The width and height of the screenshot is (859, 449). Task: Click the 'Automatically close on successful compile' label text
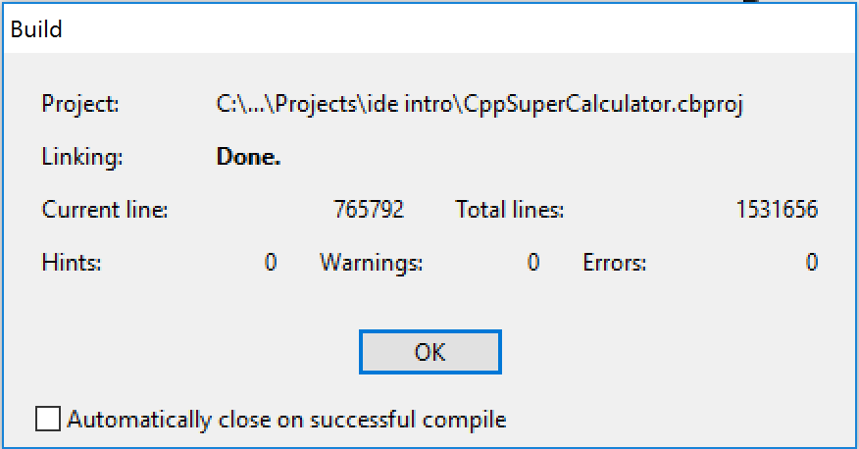(x=286, y=420)
